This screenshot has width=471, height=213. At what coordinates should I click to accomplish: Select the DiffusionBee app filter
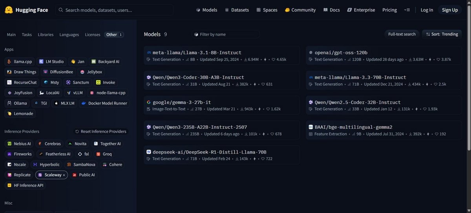[x=58, y=72]
